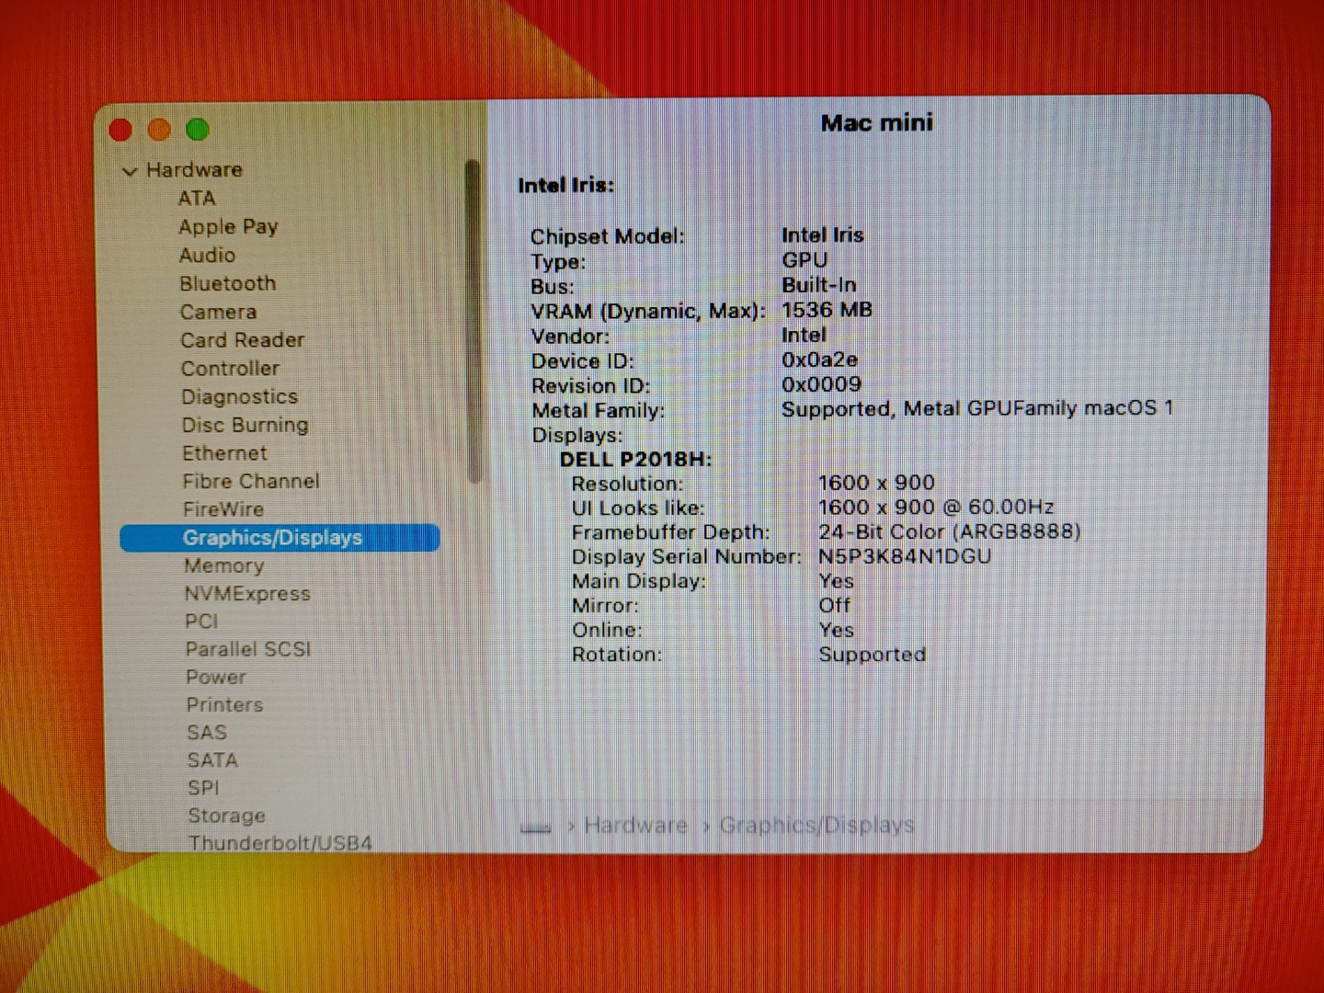This screenshot has width=1324, height=993.
Task: Click the Metal Family value text
Action: click(977, 408)
